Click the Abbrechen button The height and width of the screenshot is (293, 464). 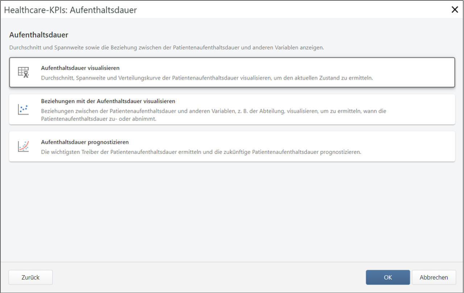click(434, 277)
